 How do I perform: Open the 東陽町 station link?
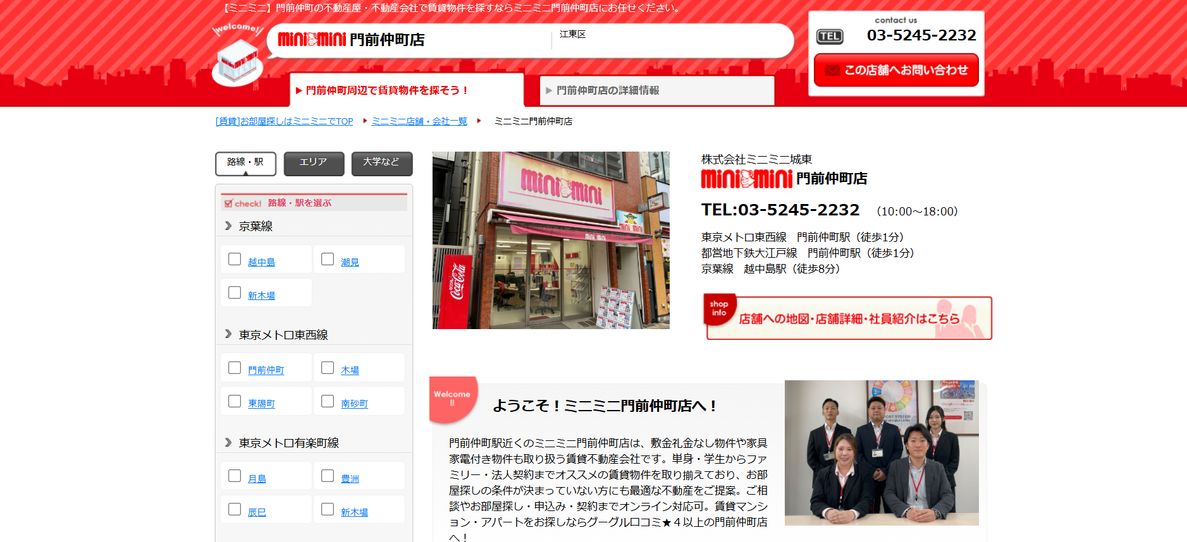[261, 404]
